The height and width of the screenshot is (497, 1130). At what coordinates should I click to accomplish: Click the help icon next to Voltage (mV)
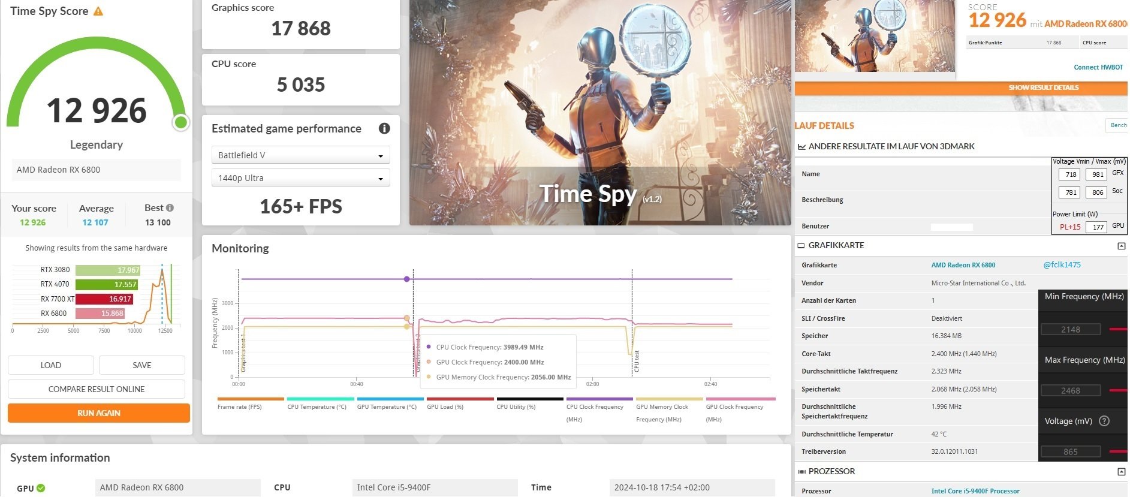pos(1104,421)
